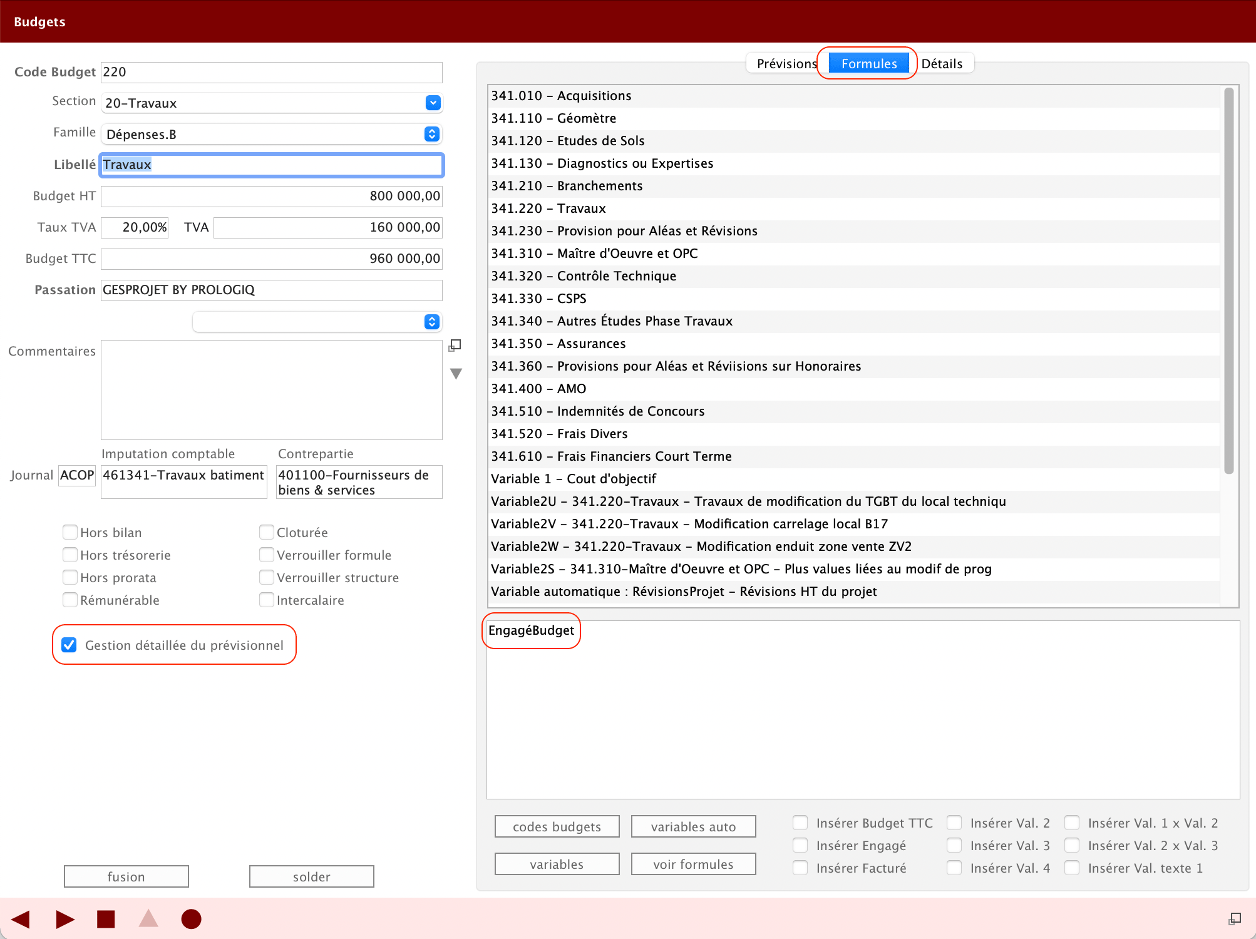Check Insérer Val. 1 x Val. 2
The image size is (1256, 939).
(1072, 823)
